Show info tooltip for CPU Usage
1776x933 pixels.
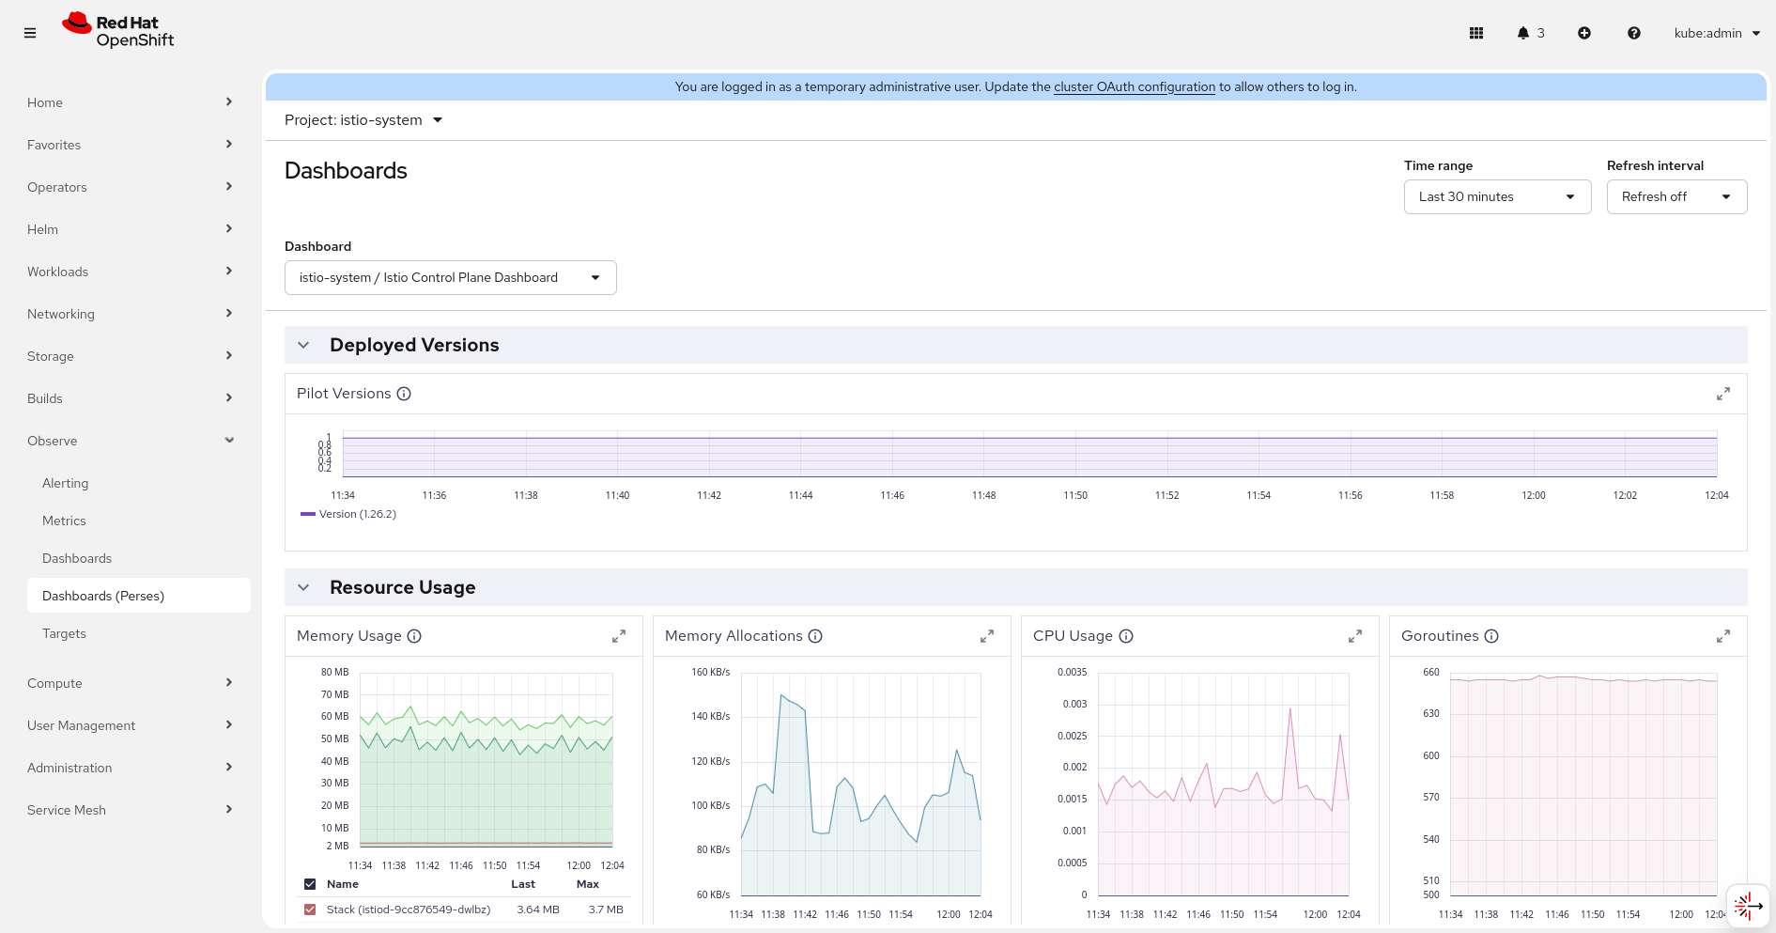click(1126, 636)
